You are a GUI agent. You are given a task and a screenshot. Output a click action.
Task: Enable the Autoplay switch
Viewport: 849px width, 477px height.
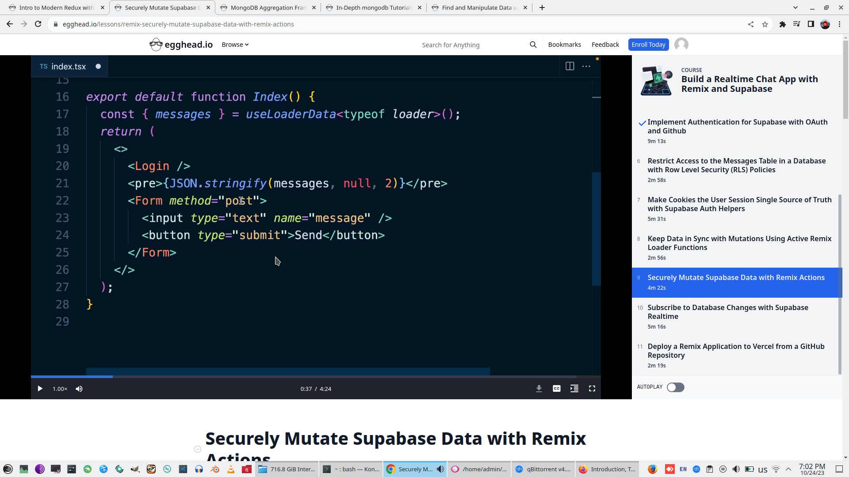click(675, 387)
